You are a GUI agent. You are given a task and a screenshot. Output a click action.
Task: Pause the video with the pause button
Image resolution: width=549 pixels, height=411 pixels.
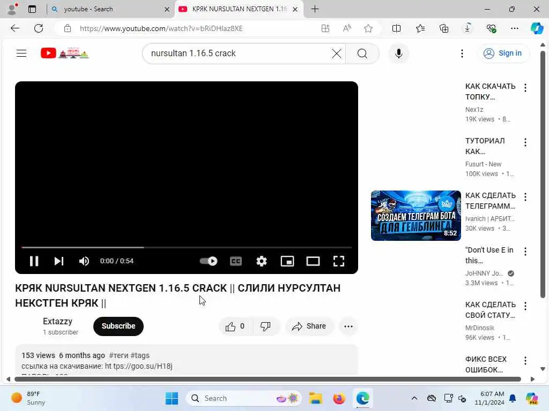coord(34,261)
